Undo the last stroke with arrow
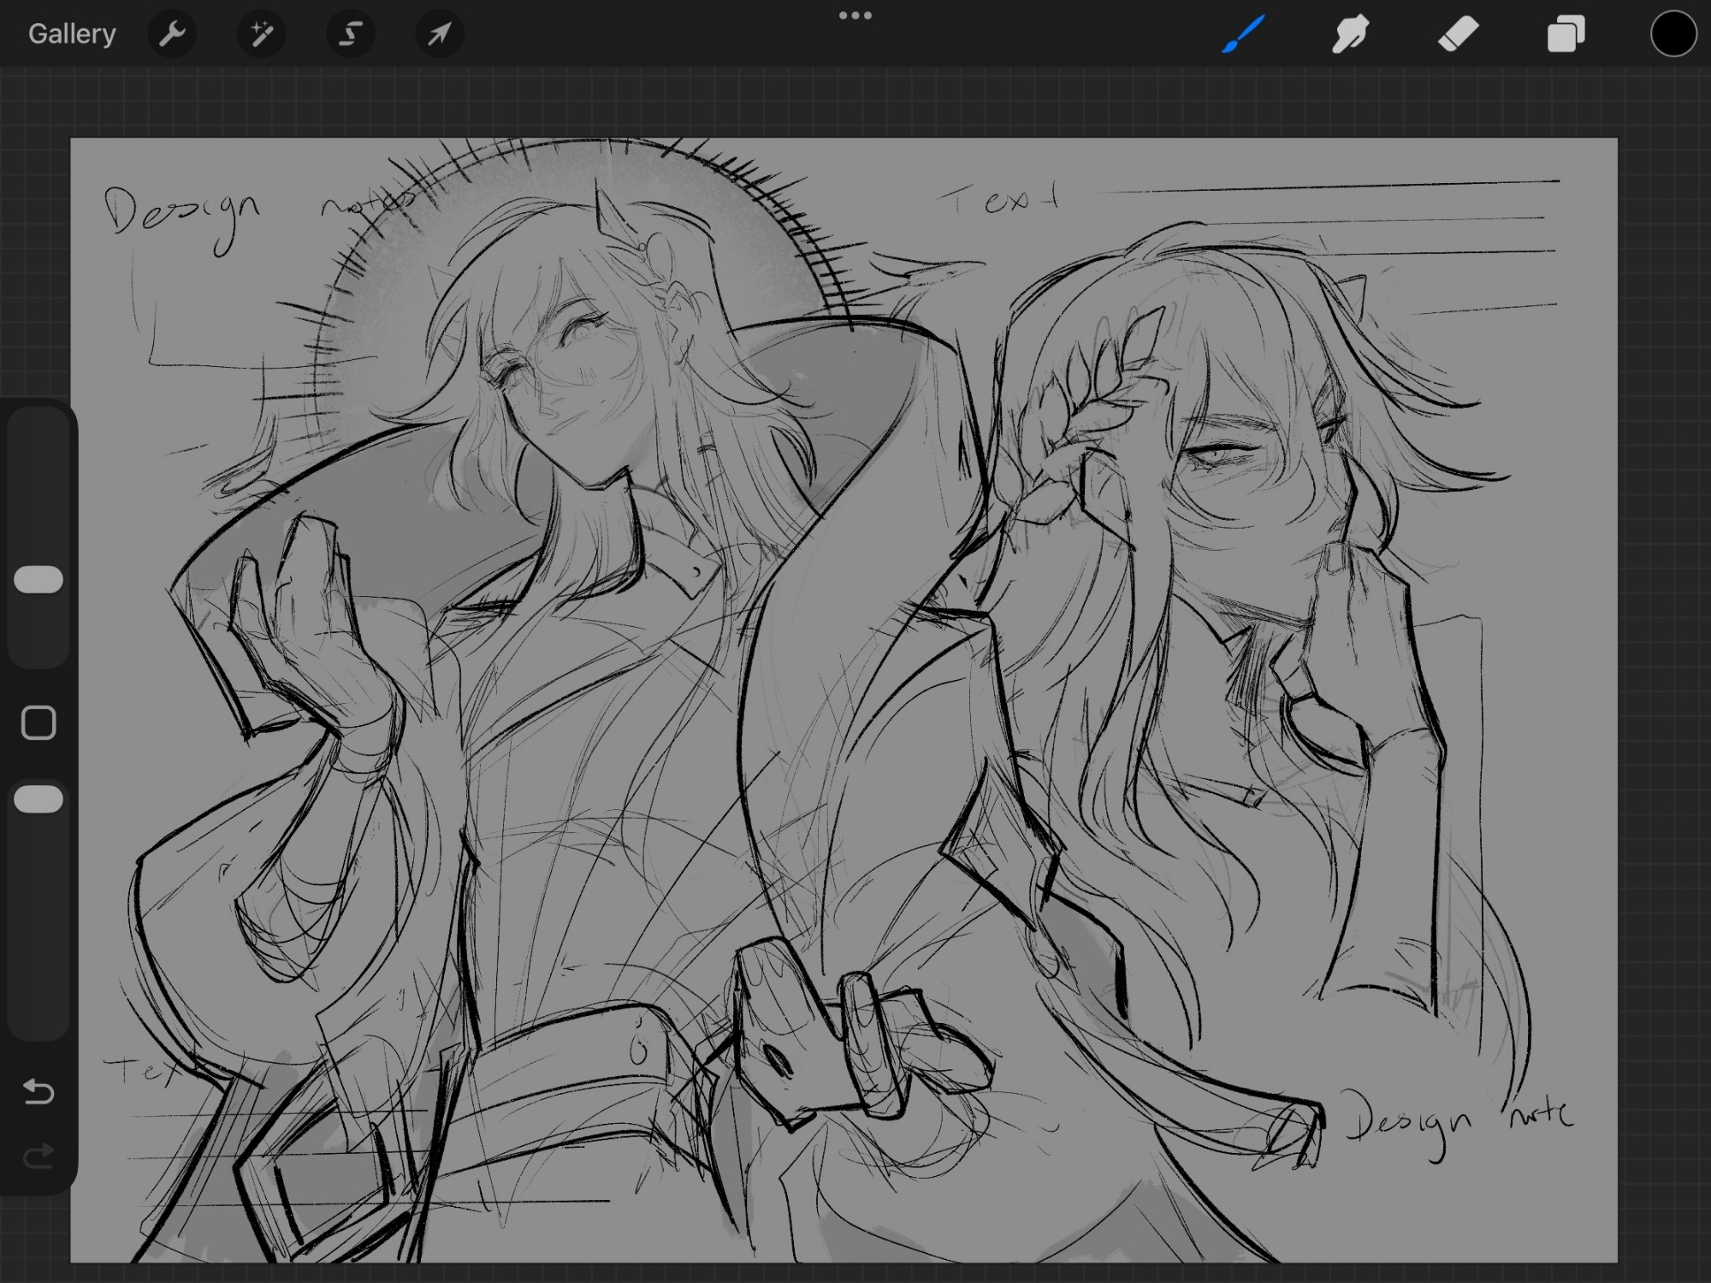 38,1091
